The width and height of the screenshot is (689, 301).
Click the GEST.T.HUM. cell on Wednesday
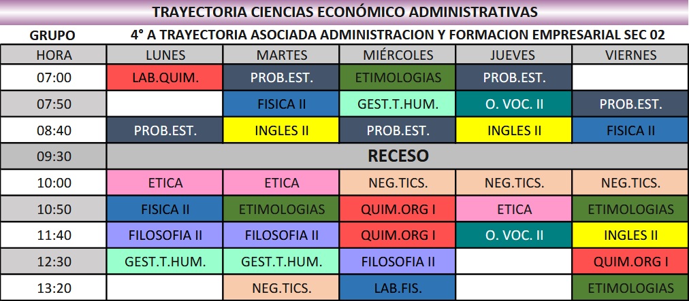398,104
